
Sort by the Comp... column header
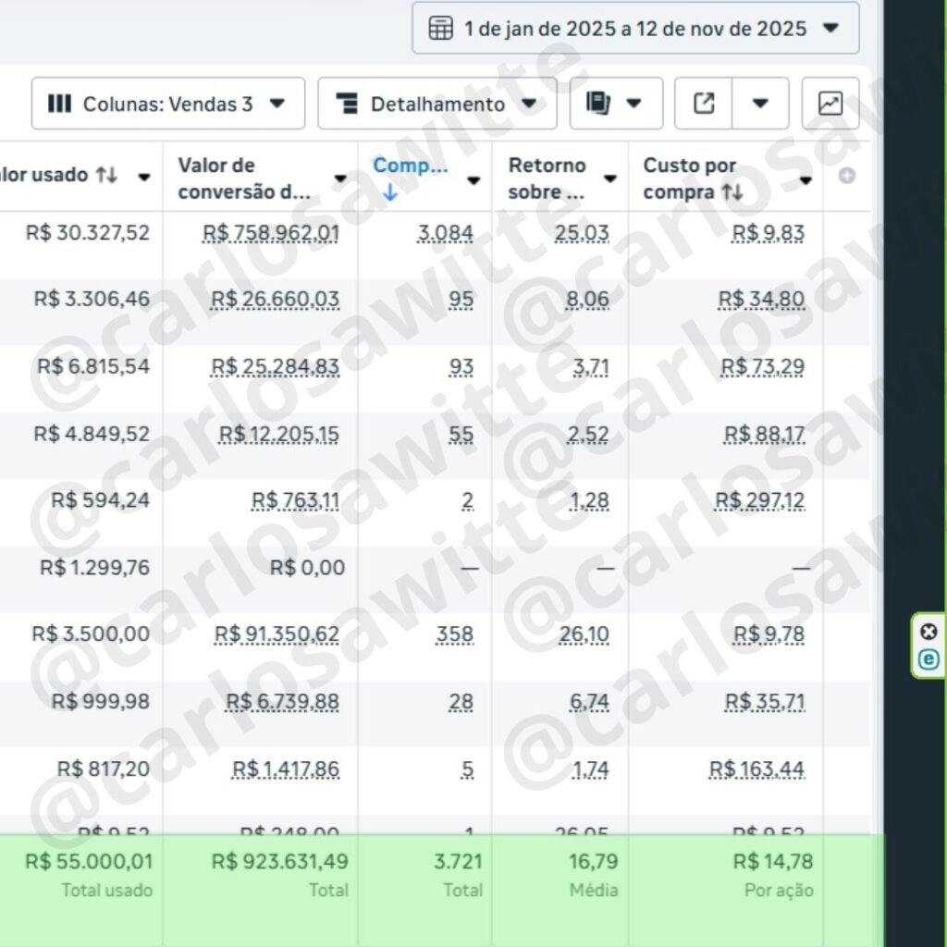410,166
